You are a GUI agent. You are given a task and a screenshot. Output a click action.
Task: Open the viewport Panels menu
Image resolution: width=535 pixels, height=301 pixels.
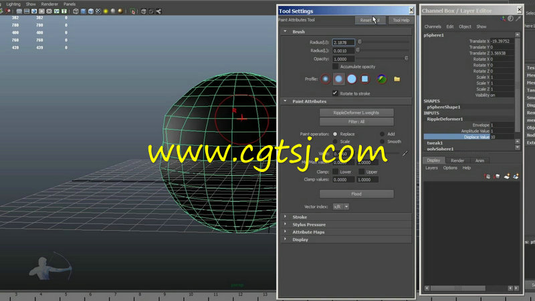pos(70,4)
